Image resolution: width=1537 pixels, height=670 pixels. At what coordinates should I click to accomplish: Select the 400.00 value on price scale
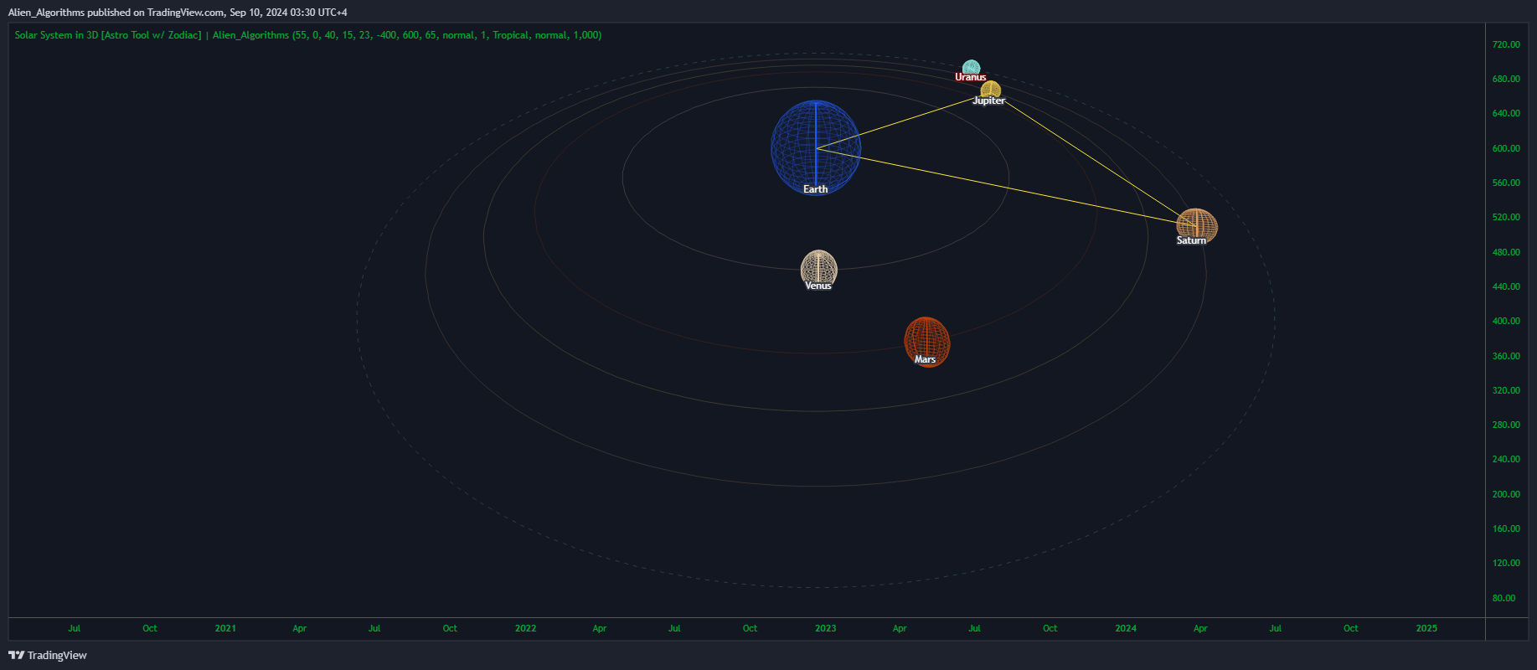point(1505,321)
